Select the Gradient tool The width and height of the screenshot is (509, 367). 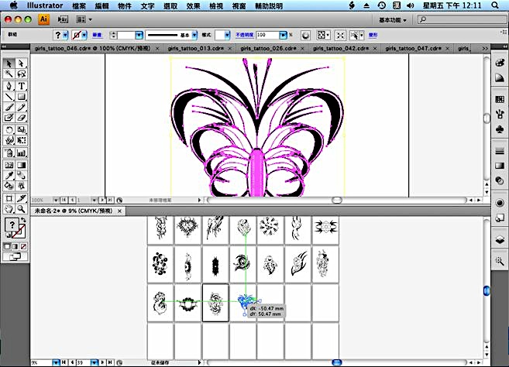[21, 165]
